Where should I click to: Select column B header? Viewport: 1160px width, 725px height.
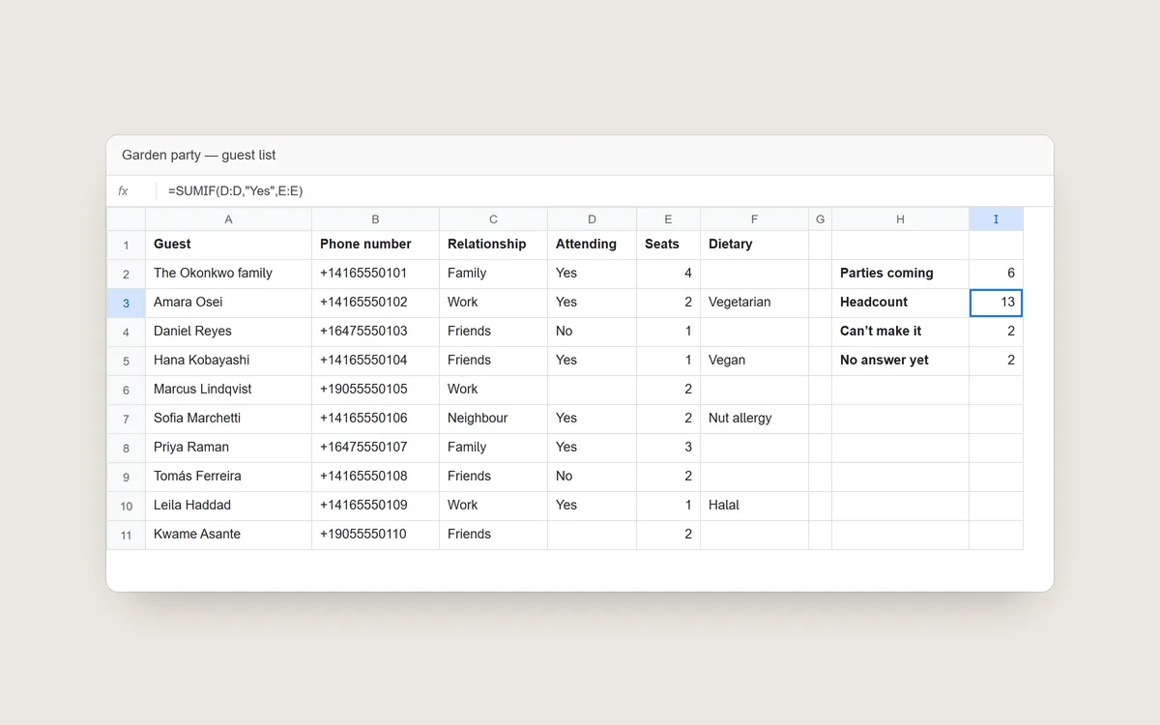click(375, 219)
